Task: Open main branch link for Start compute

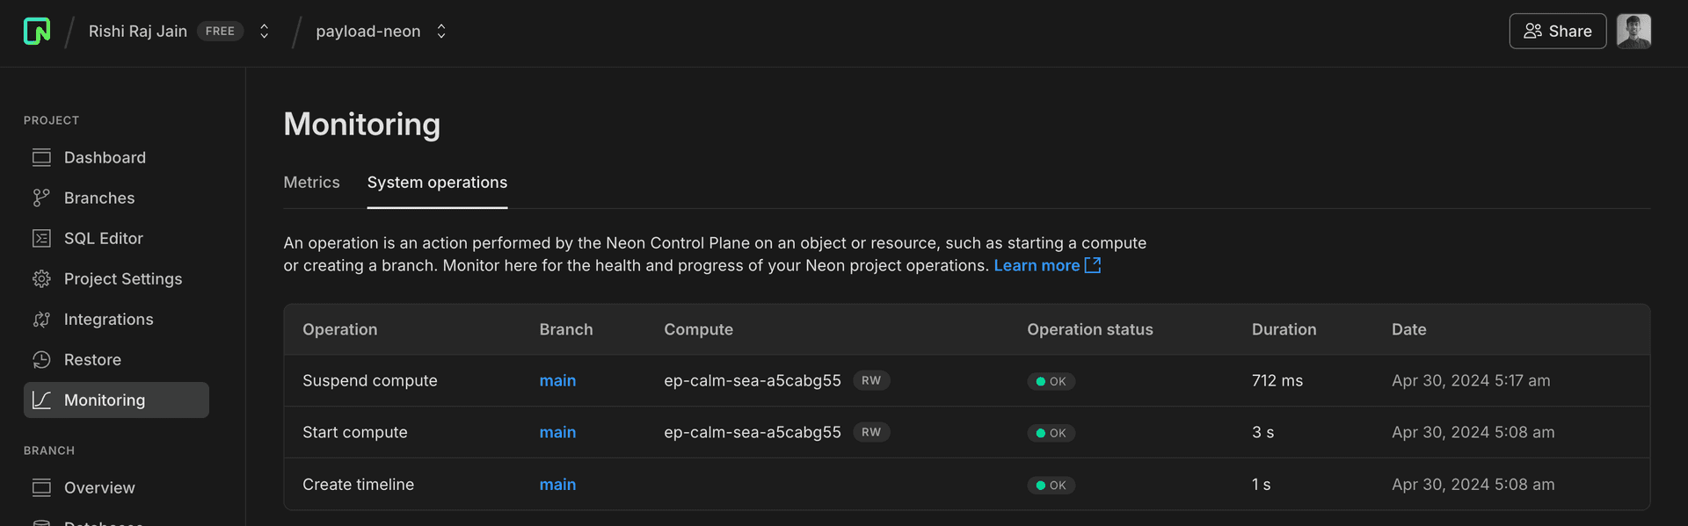Action: pyautogui.click(x=557, y=432)
